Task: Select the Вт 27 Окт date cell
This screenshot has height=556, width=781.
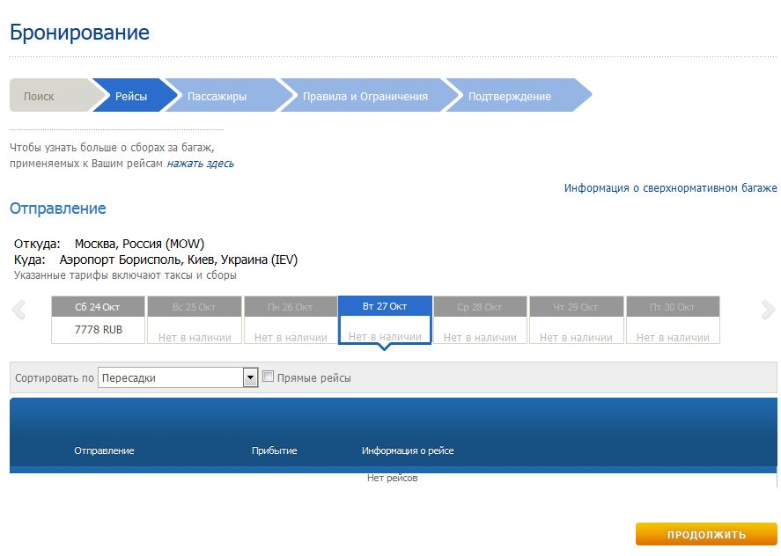Action: point(385,320)
